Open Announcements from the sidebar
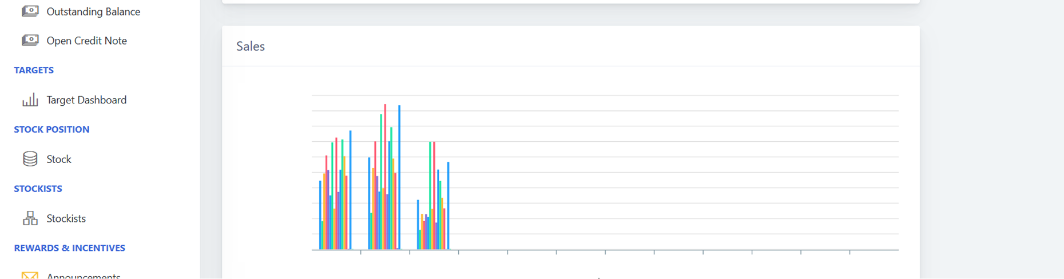This screenshot has width=1064, height=279. 84,276
